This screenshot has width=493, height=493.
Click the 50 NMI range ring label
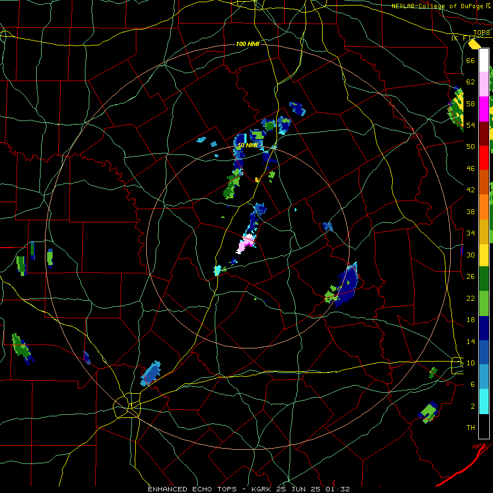tap(248, 145)
